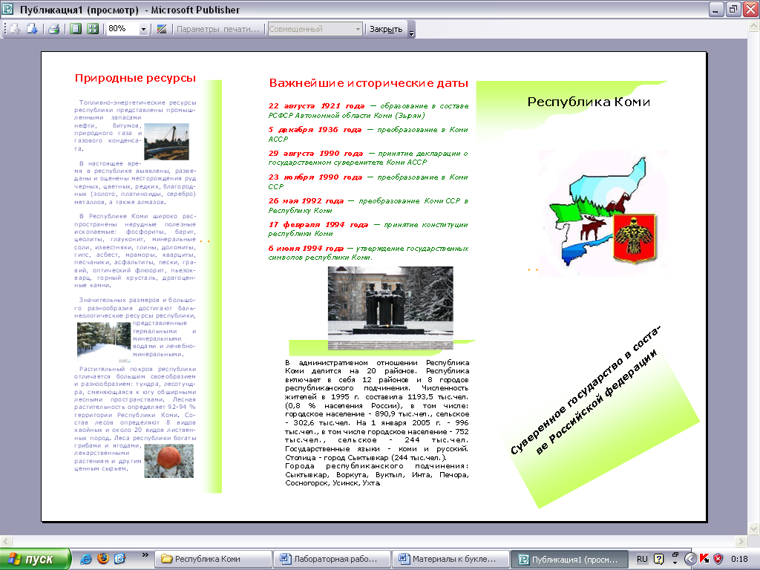The image size is (760, 570).
Task: Click the date 26 мая 1992 года
Action: [306, 200]
